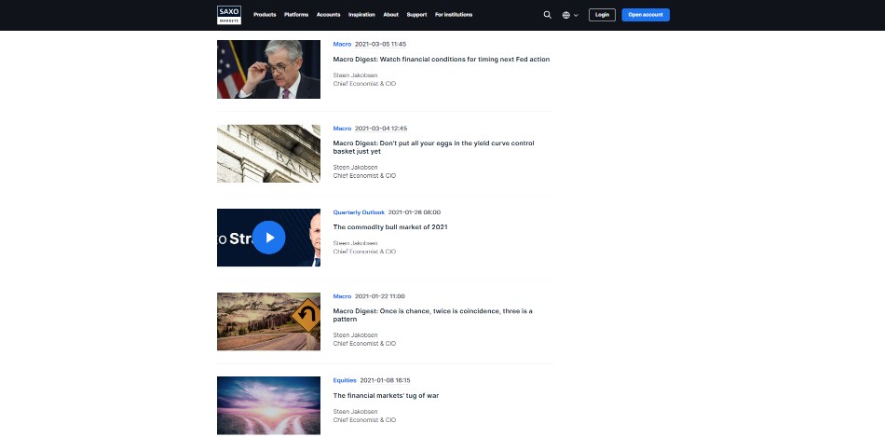Image resolution: width=885 pixels, height=437 pixels.
Task: Open the Jerome Powell article thumbnail
Action: 268,70
